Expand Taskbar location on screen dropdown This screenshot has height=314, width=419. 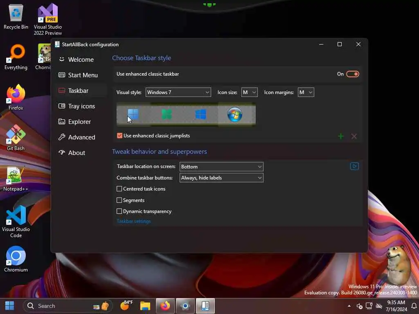[x=221, y=167]
